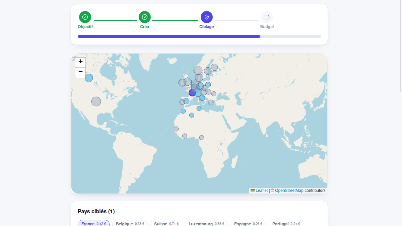402x226 pixels.
Task: Go to the Ciblage step label
Action: tap(207, 27)
